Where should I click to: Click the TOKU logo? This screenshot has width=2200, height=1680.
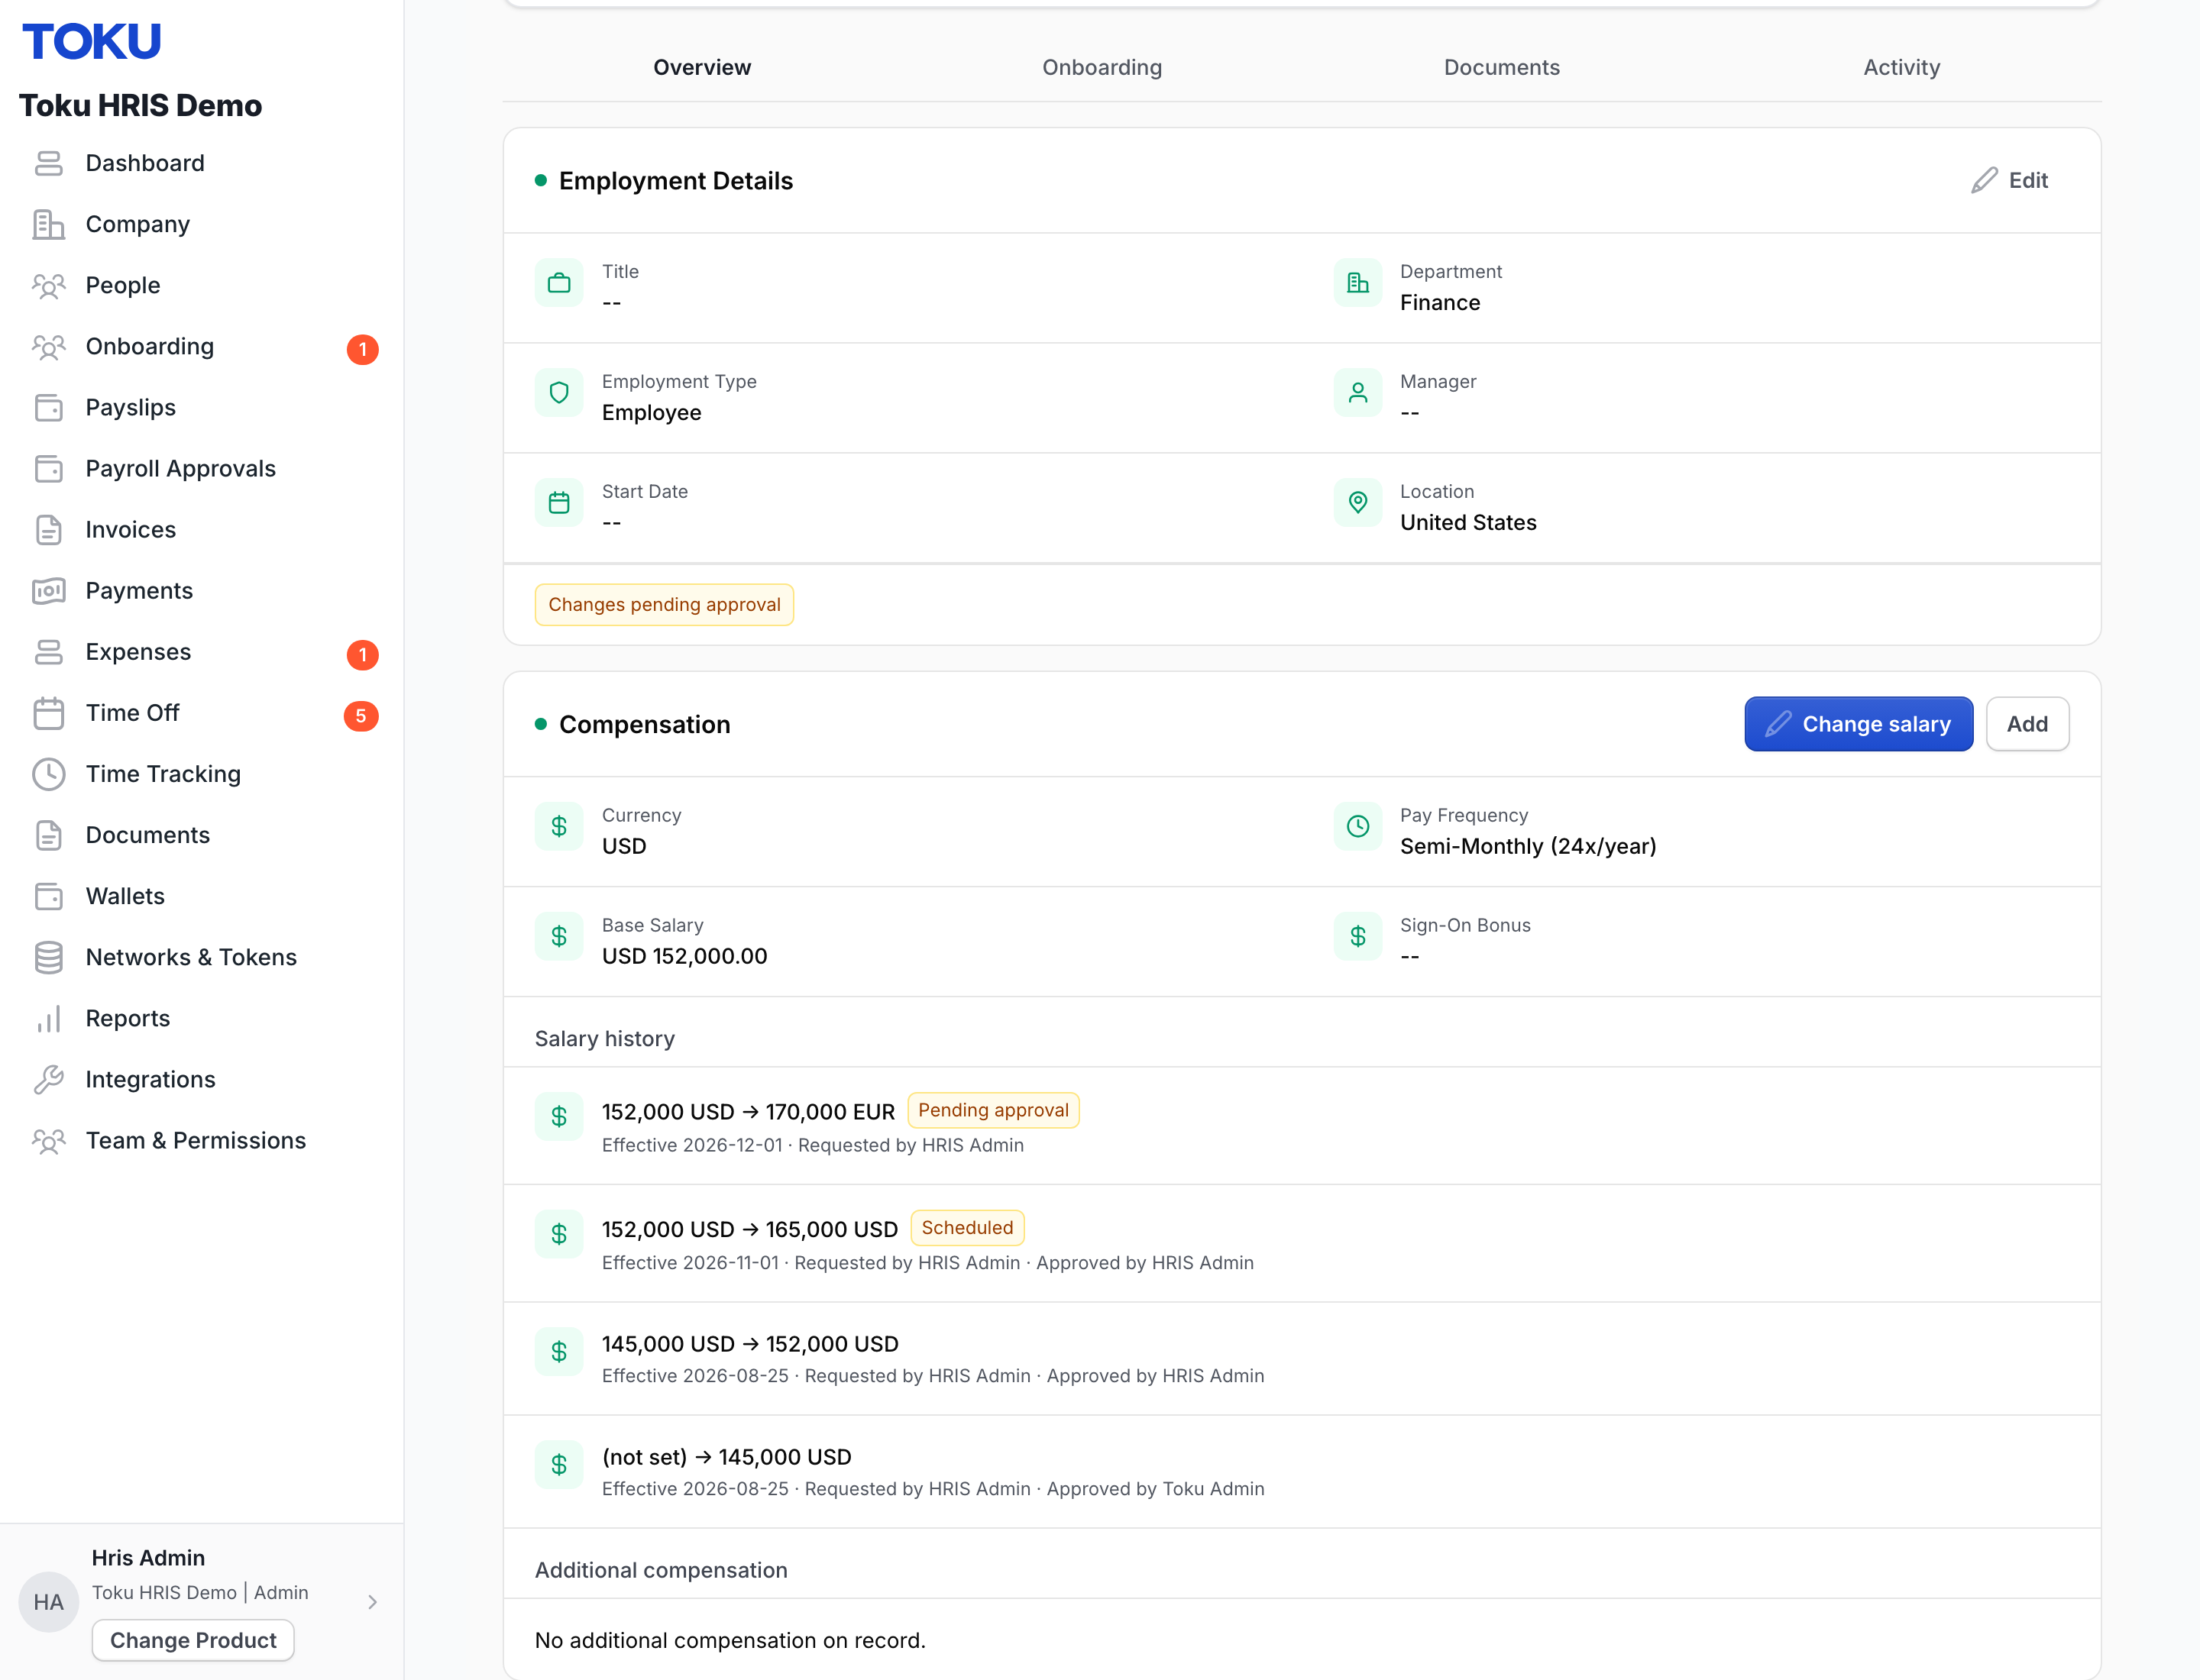pyautogui.click(x=91, y=41)
